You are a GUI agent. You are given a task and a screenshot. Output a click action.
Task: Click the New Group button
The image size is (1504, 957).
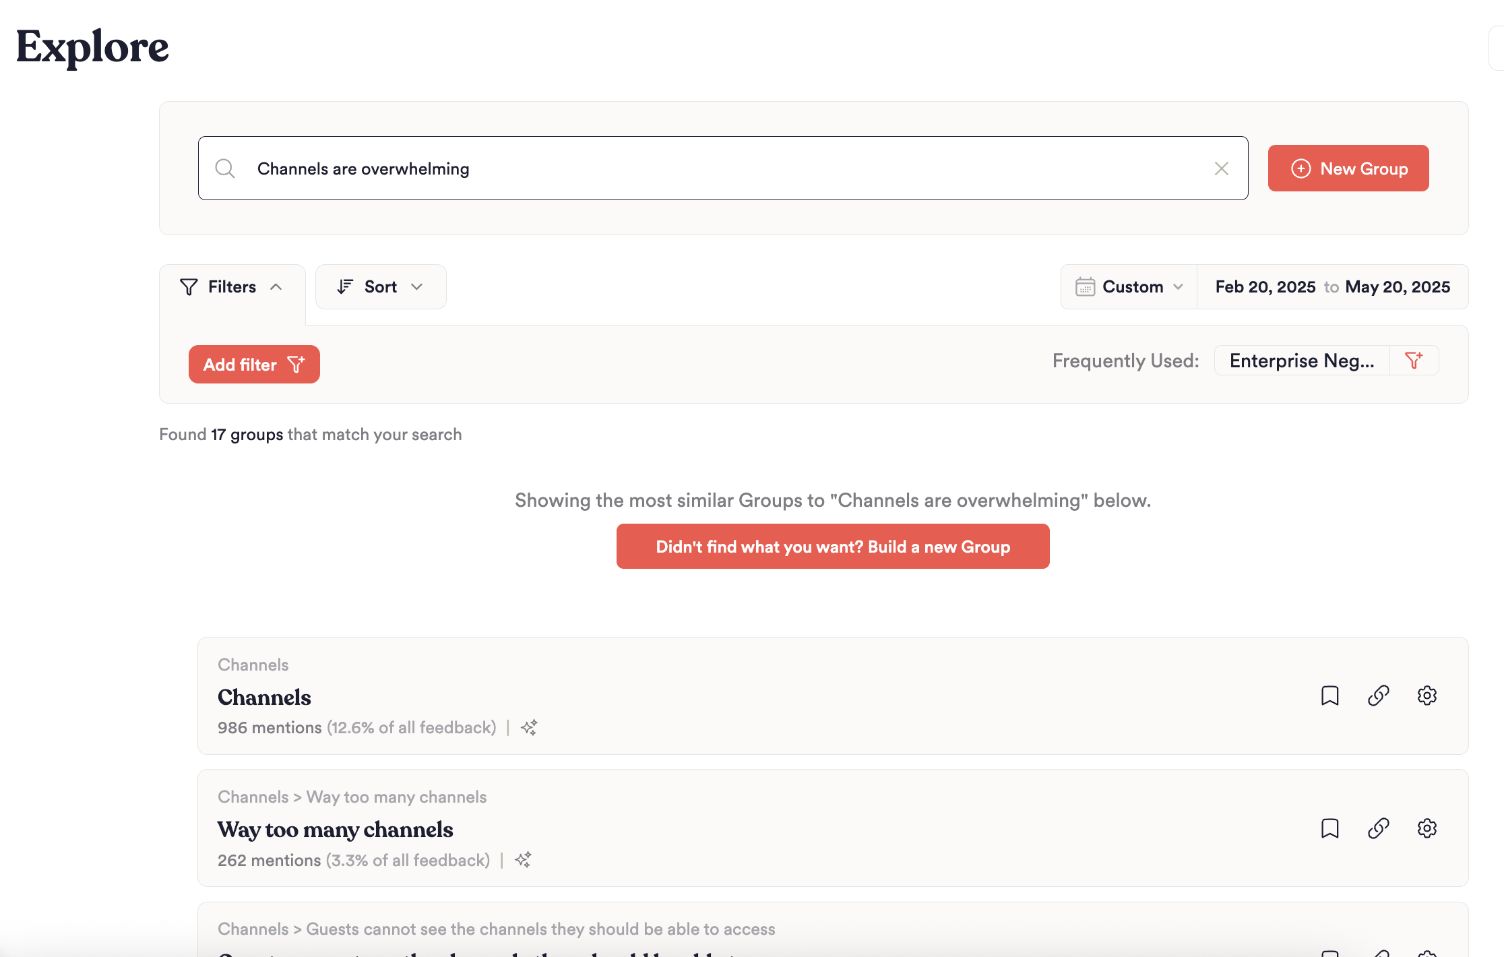(1348, 168)
